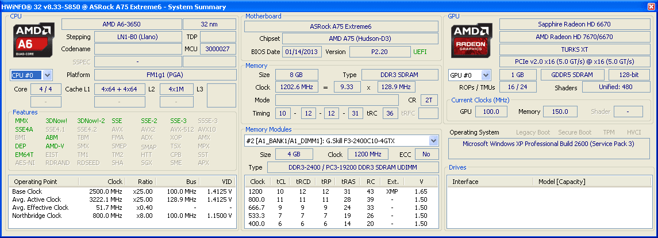
Task: Click the SSE4A feature label
Action: 24,129
